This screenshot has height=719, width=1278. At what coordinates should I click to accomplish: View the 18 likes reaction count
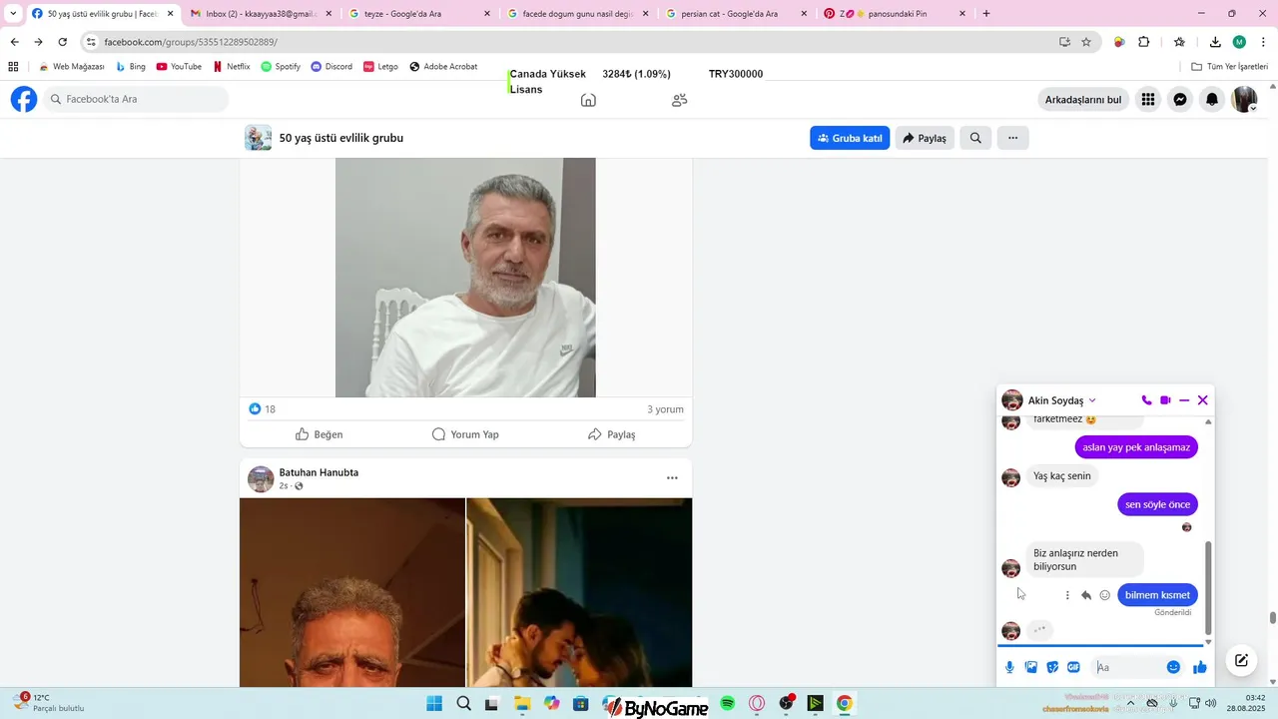263,409
